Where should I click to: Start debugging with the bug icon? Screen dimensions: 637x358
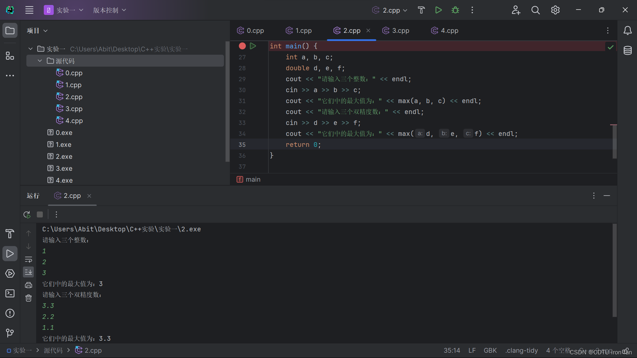455,10
